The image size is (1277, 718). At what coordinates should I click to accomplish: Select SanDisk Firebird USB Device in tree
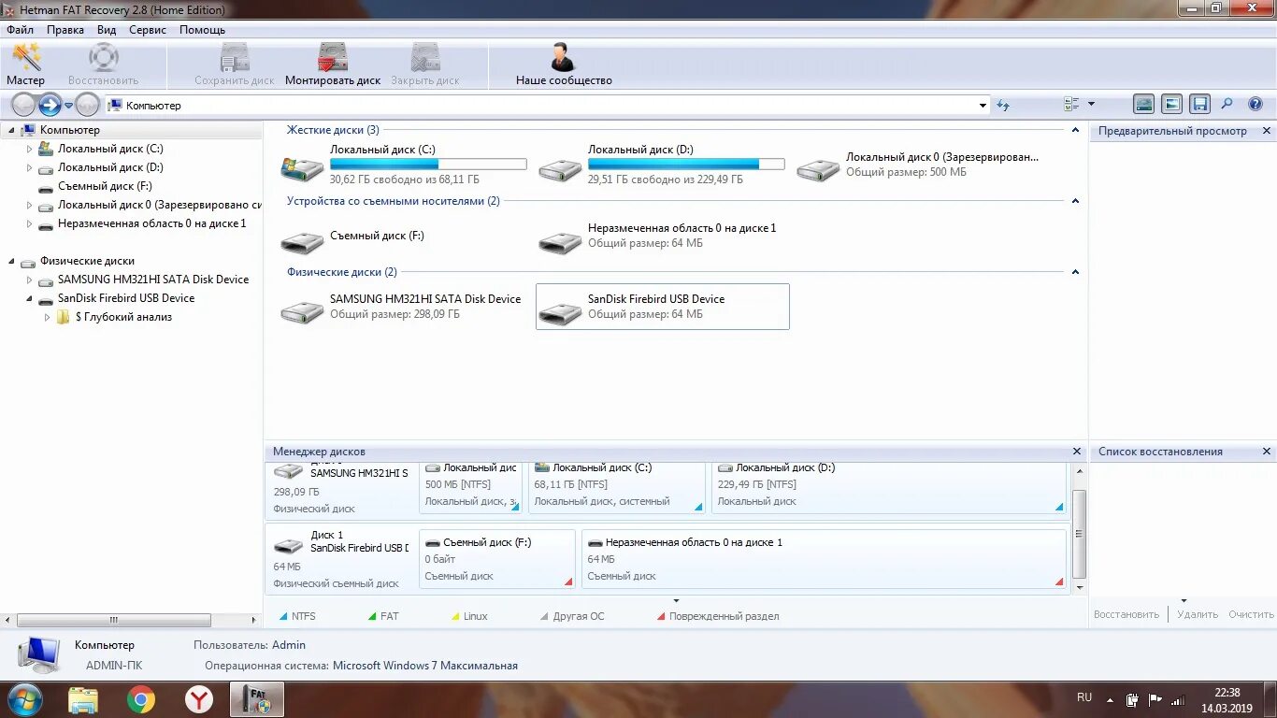coord(126,298)
